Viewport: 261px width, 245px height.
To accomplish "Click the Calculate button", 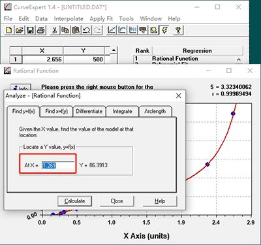I will coord(74,201).
